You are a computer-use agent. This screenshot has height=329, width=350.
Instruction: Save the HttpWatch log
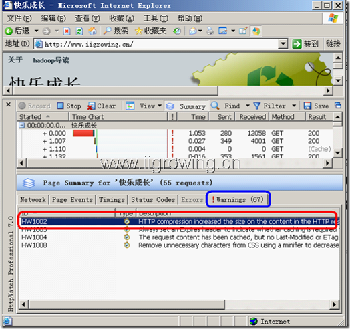point(317,106)
